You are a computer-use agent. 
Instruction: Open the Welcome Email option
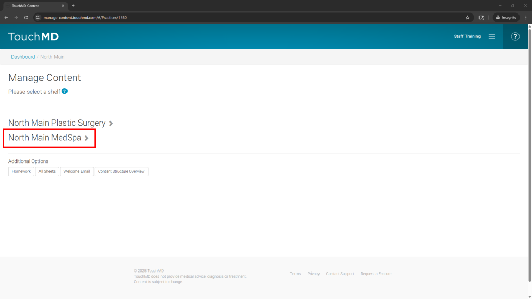click(x=77, y=171)
